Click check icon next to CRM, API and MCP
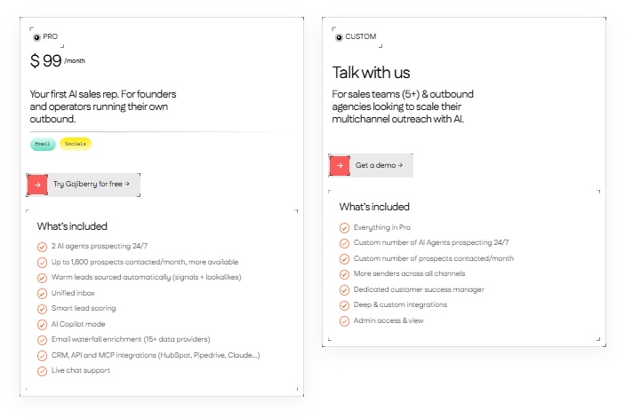633x418 pixels. click(x=42, y=356)
